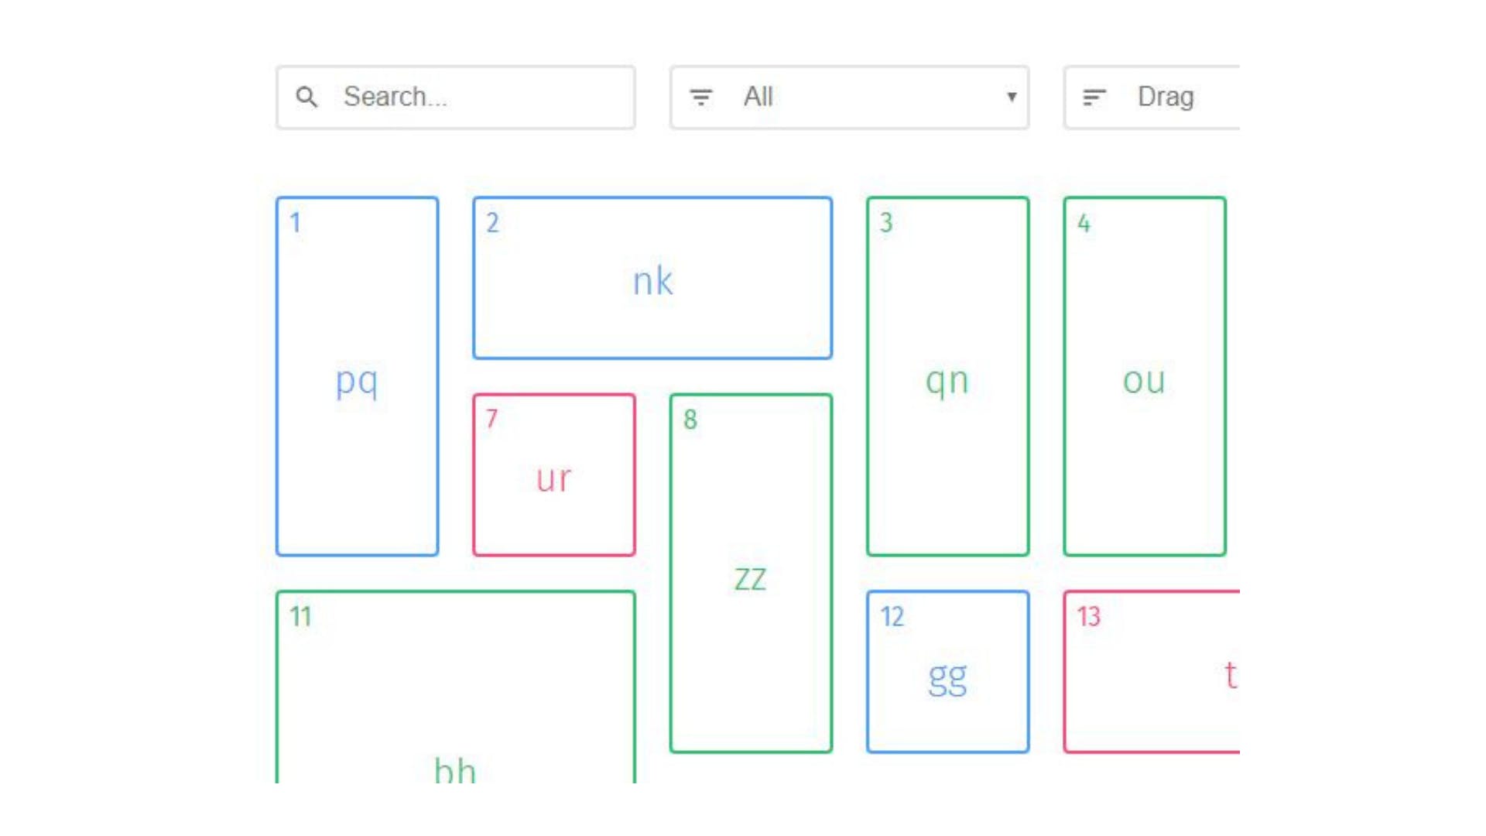Click number label 2 on nk card
Viewport: 1486px width, 836px height.
click(492, 223)
